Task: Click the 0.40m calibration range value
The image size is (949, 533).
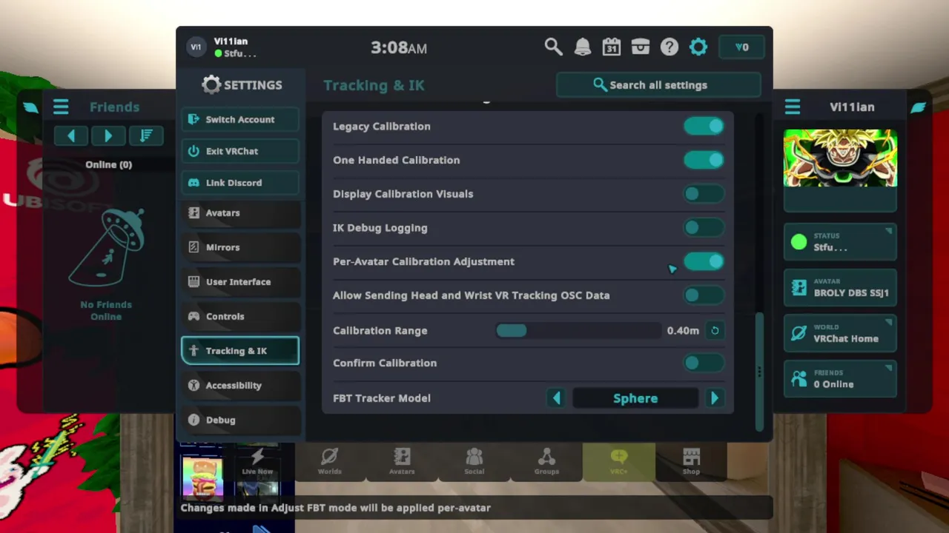Action: click(683, 331)
